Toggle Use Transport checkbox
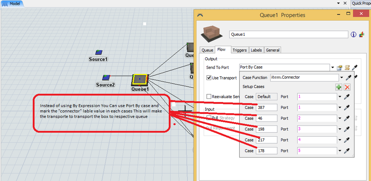 (x=209, y=78)
